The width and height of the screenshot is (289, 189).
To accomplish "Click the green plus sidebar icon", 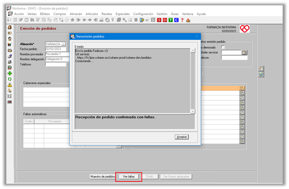I will (x=10, y=74).
